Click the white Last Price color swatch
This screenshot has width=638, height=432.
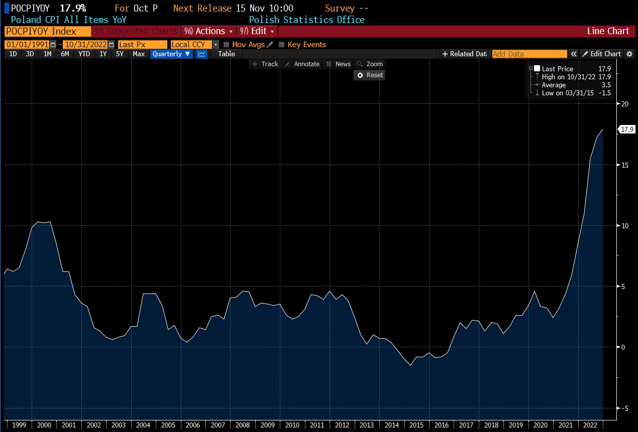click(537, 69)
